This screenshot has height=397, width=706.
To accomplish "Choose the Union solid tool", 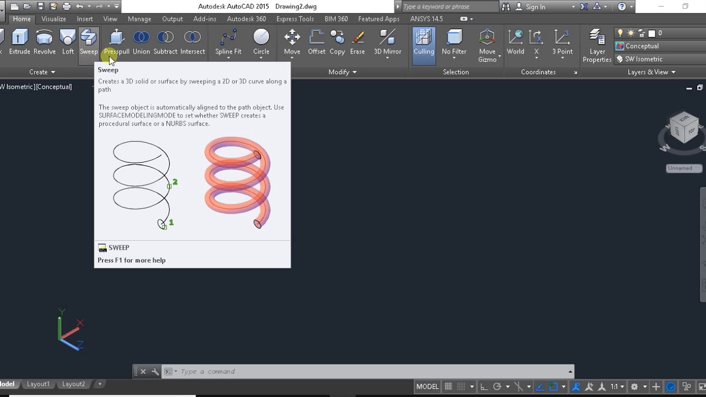I will [141, 42].
